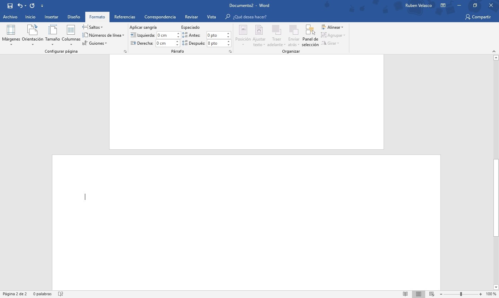Viewport: 499px width, 298px height.
Task: Open the Tamaño paper size menu
Action: click(52, 35)
